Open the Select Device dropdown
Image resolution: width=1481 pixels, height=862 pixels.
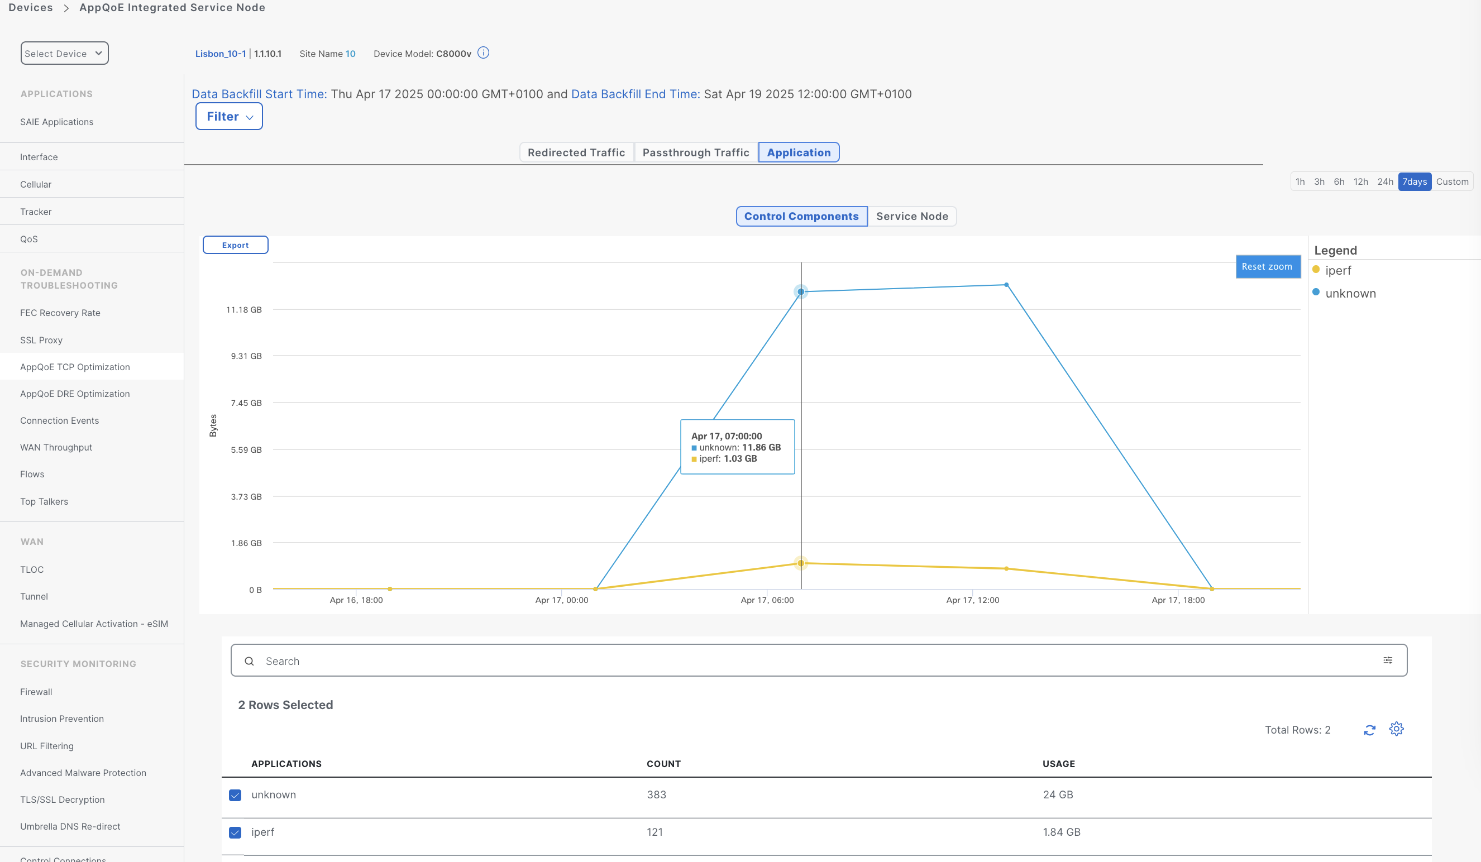pos(64,54)
